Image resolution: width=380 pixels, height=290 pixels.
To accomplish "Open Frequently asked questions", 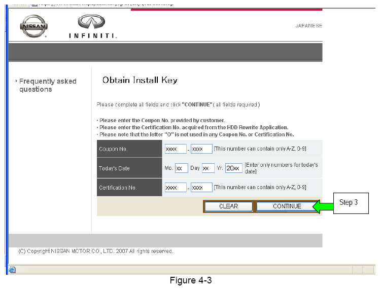I will [48, 85].
